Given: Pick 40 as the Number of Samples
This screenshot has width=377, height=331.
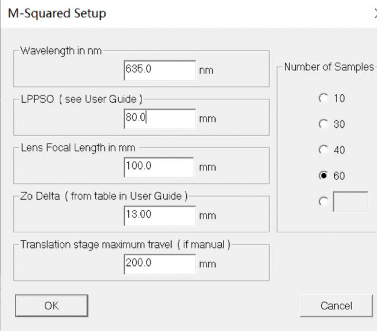Looking at the screenshot, I should (324, 150).
